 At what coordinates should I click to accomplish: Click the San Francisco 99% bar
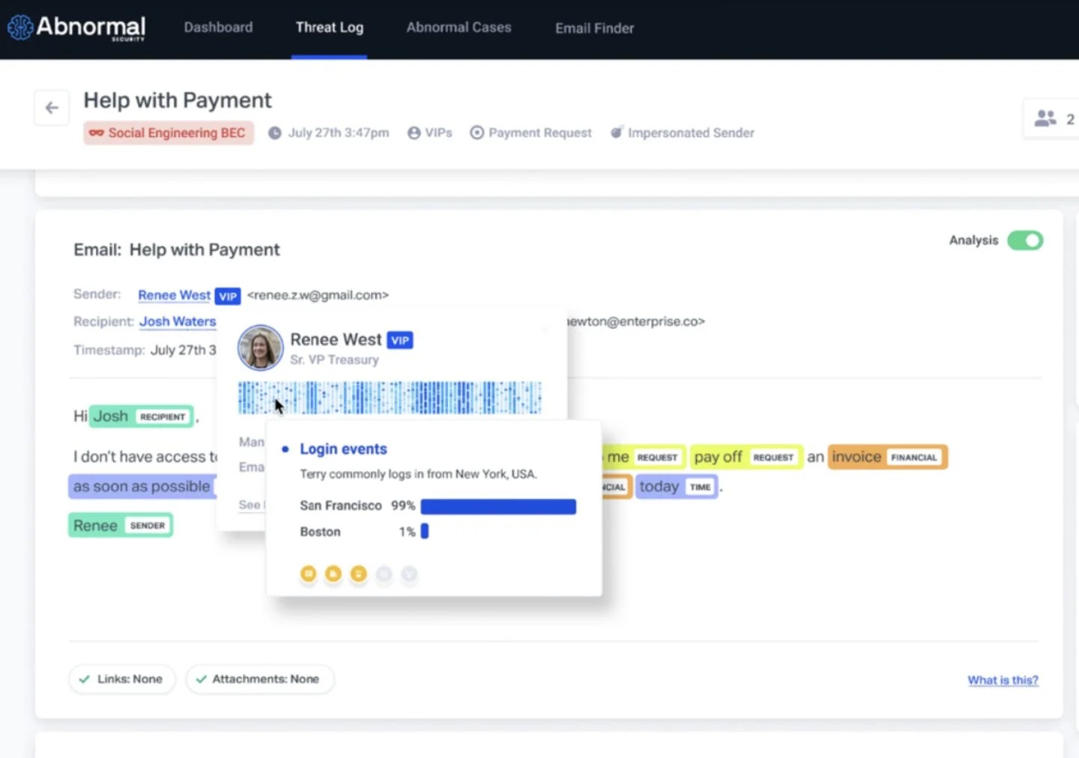pos(498,506)
